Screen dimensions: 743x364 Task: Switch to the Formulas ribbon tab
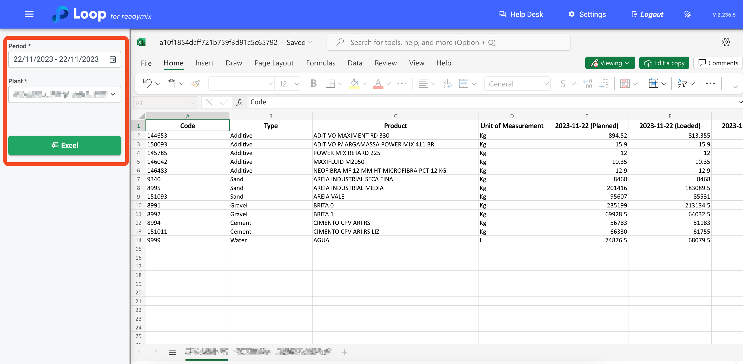(320, 63)
